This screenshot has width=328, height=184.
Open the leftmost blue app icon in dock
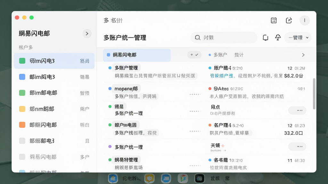[113, 178]
